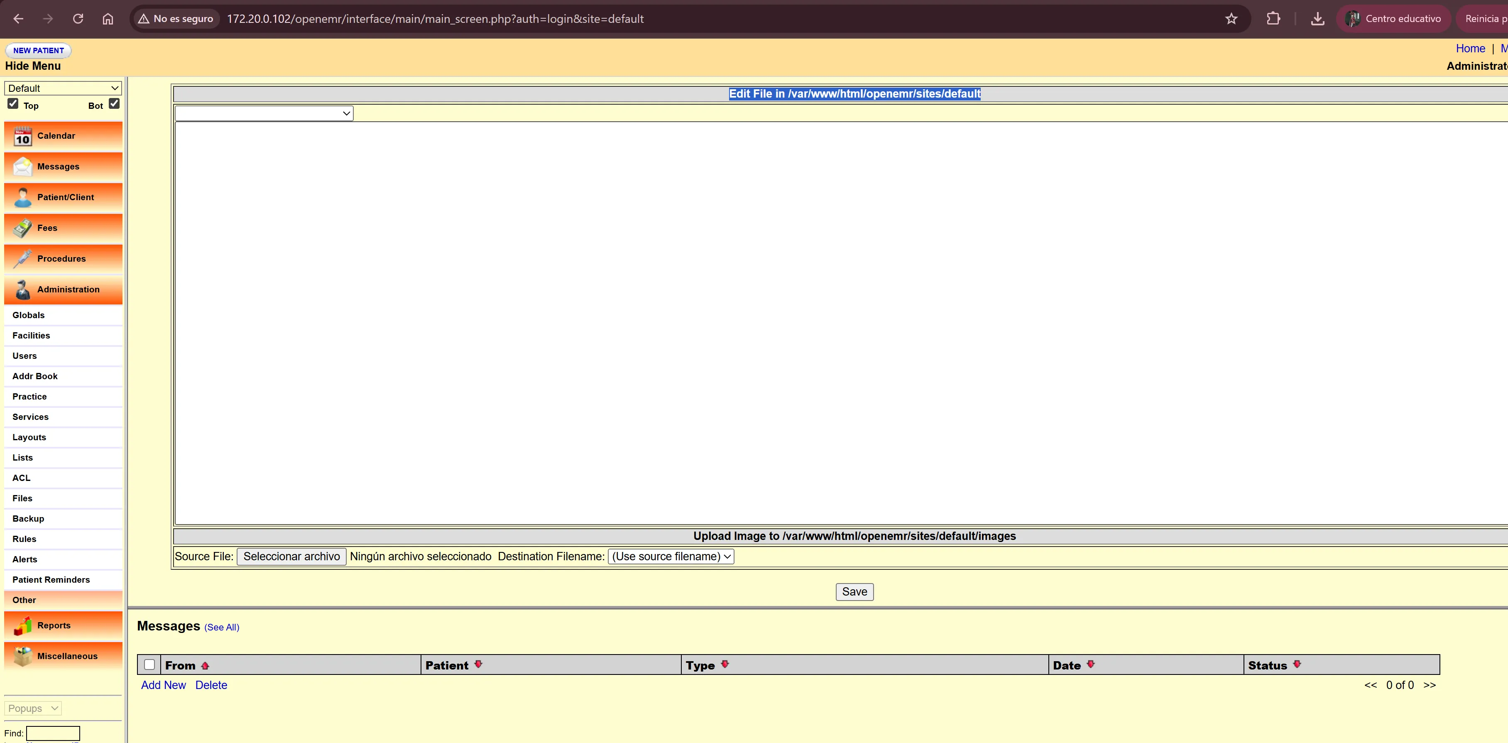Open the Default theme dropdown
Screen dimensions: 1508x743
point(63,88)
